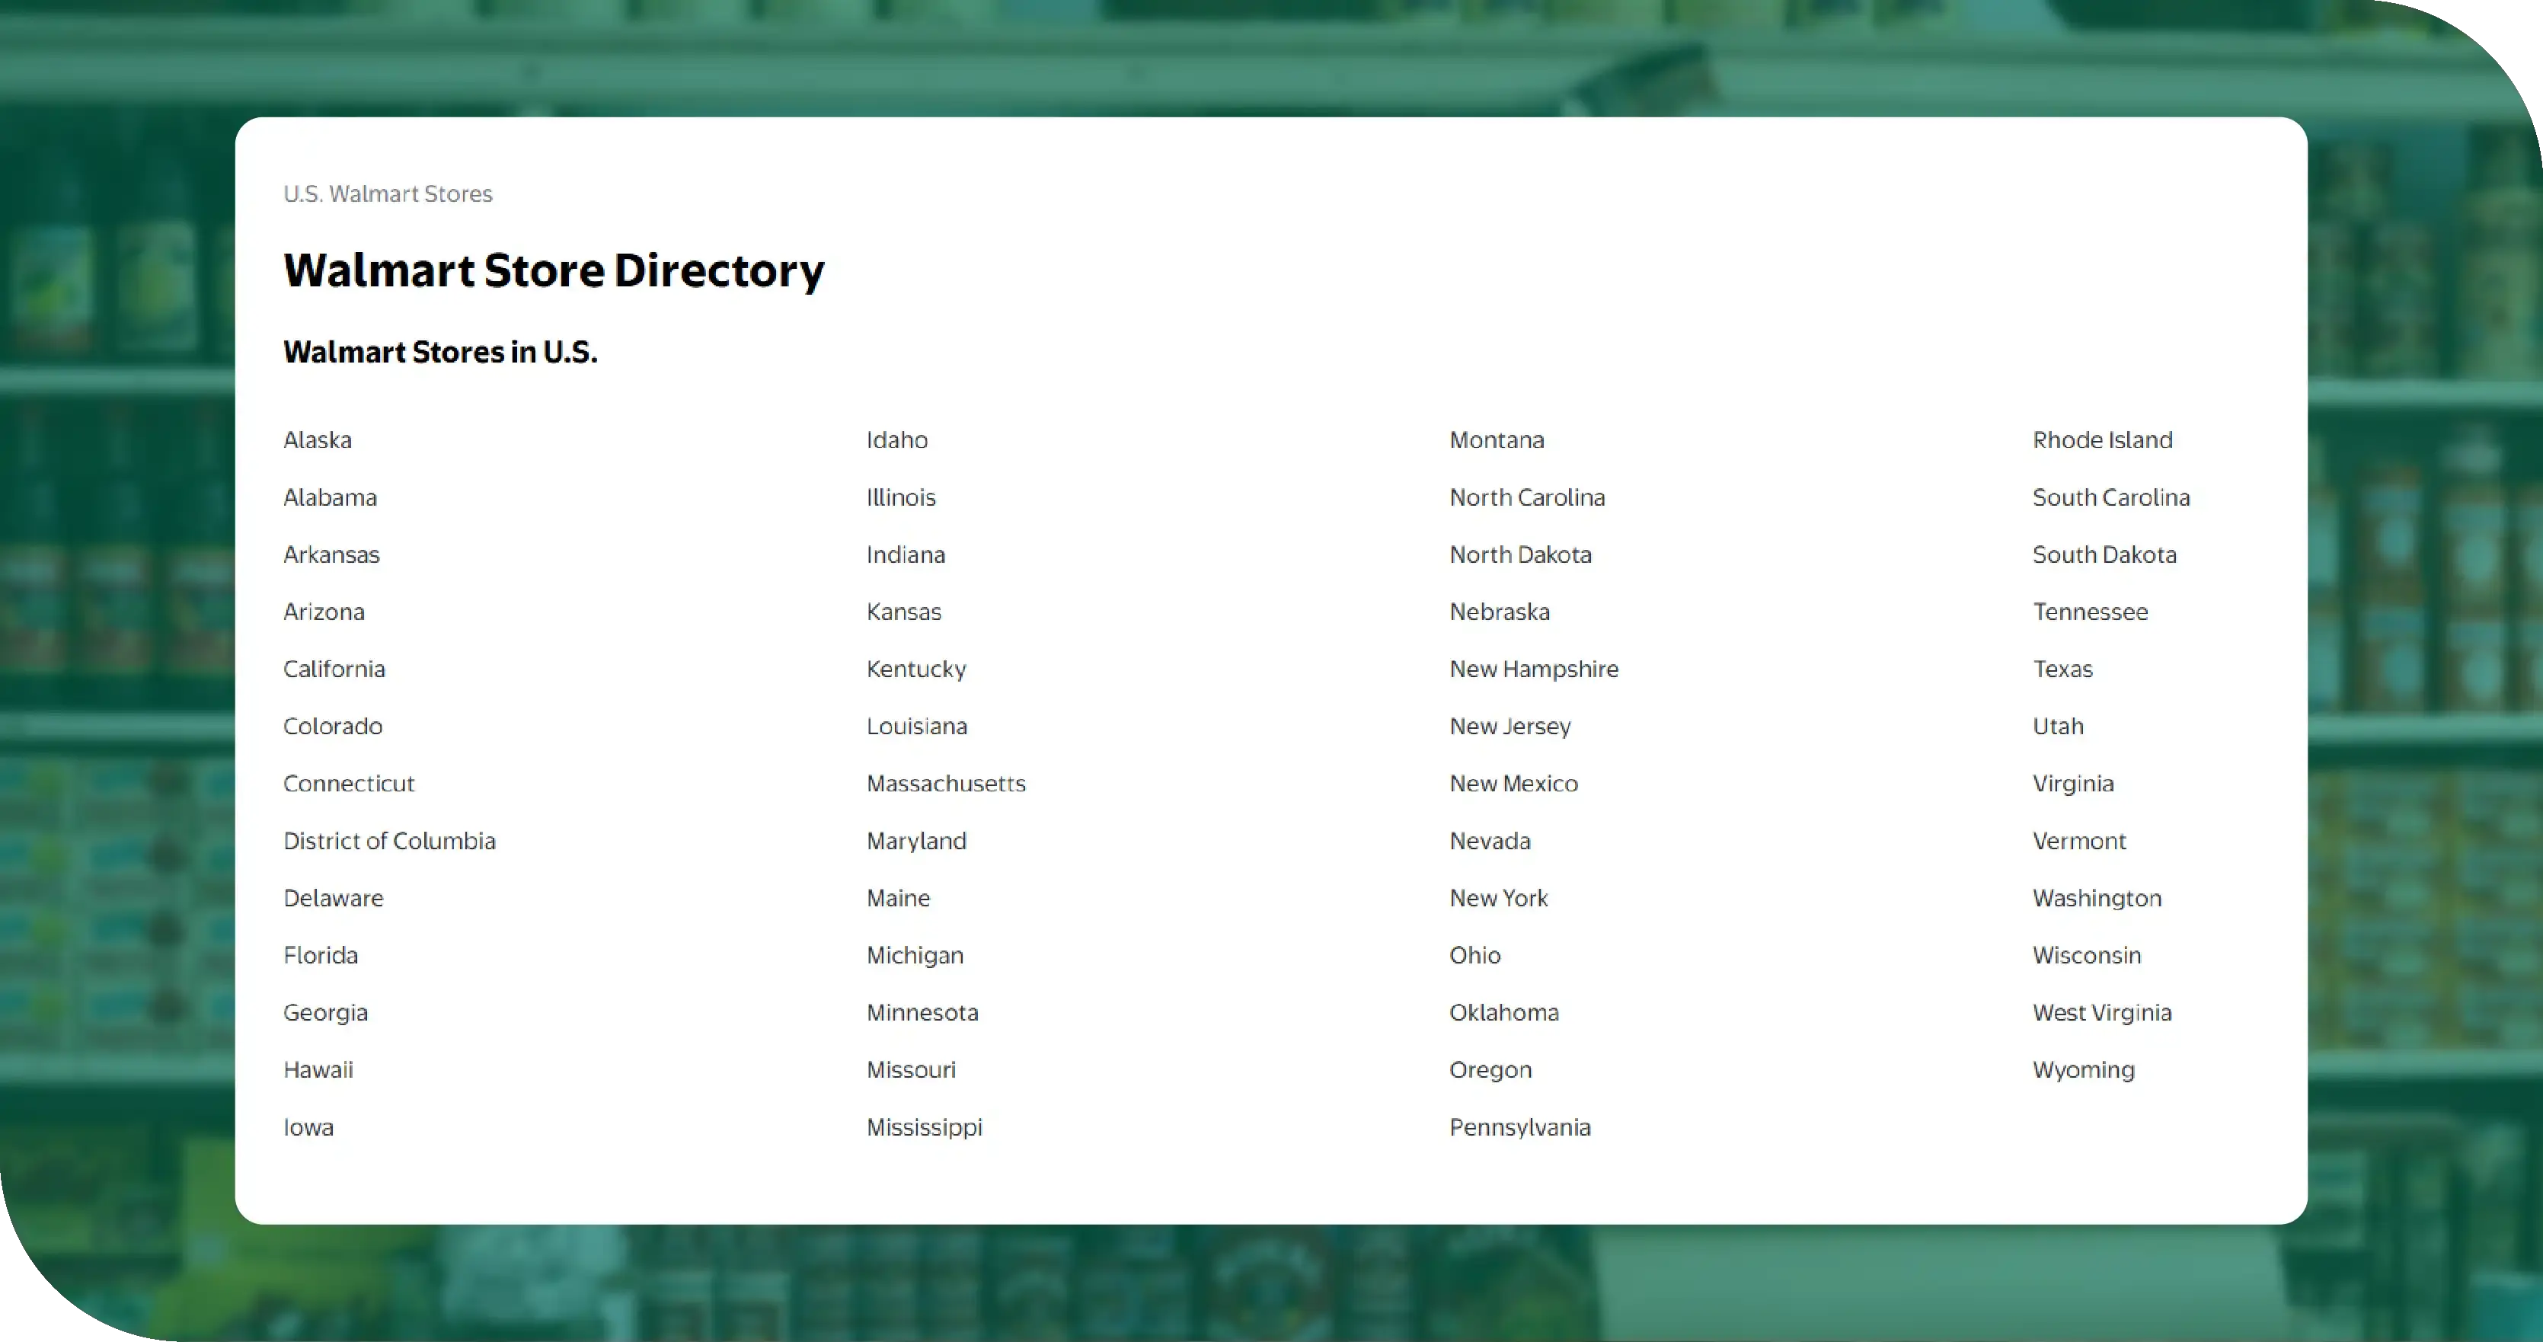Open the North Dakota store listing
The height and width of the screenshot is (1342, 2543).
click(x=1521, y=554)
